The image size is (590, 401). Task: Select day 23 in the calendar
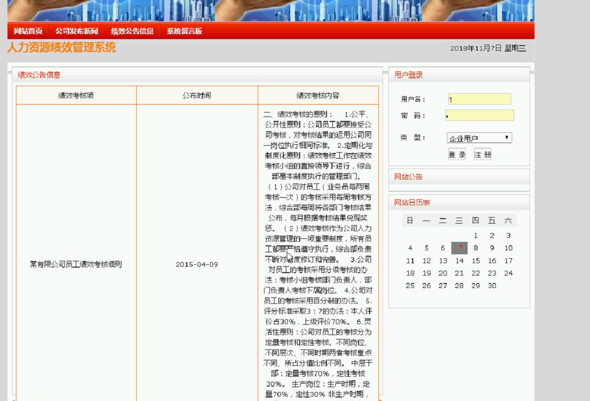click(x=492, y=273)
